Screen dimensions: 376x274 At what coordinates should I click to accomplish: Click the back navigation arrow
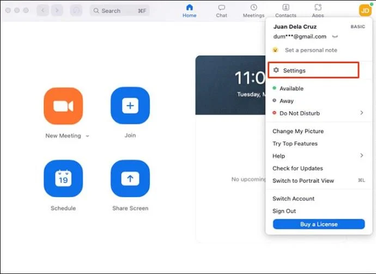pos(43,10)
